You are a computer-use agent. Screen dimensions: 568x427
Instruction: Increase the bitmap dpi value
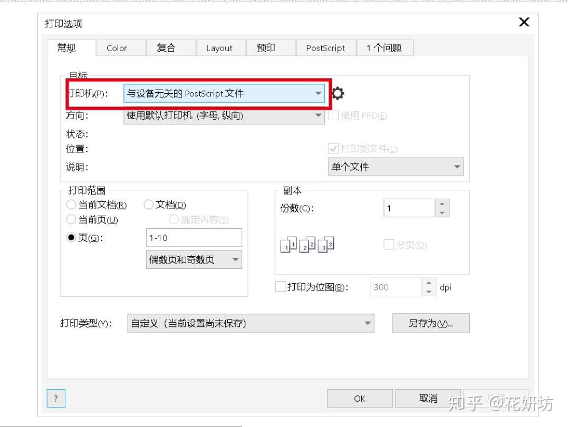click(x=429, y=283)
